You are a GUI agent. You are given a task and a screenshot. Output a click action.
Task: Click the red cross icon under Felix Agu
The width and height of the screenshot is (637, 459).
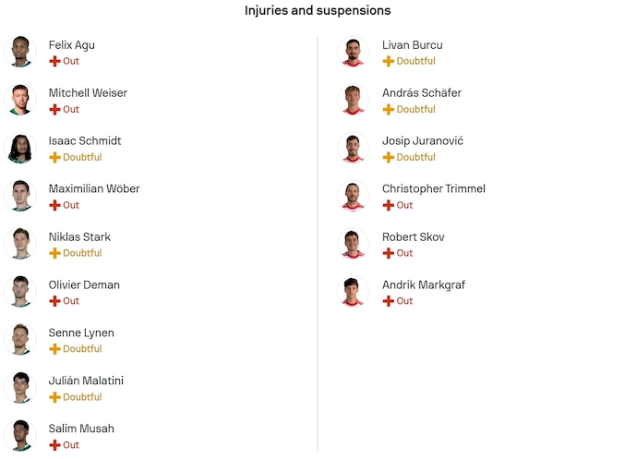point(54,61)
